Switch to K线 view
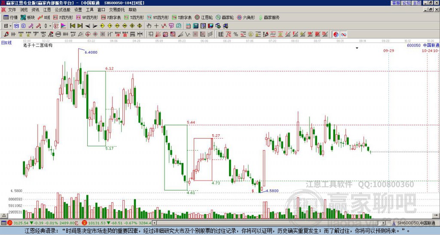This screenshot has height=235, width=440. point(43,17)
